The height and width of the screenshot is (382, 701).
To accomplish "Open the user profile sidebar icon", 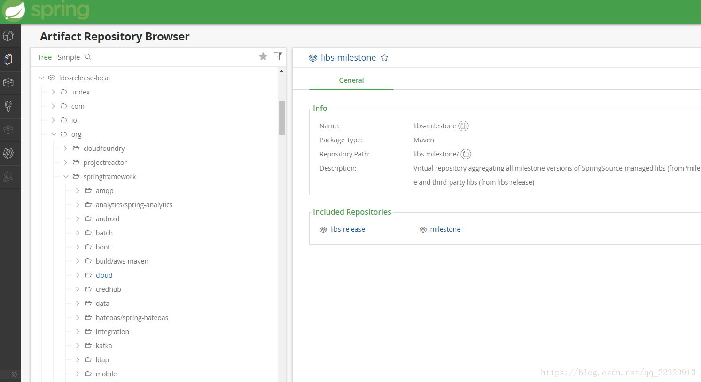I will (8, 177).
